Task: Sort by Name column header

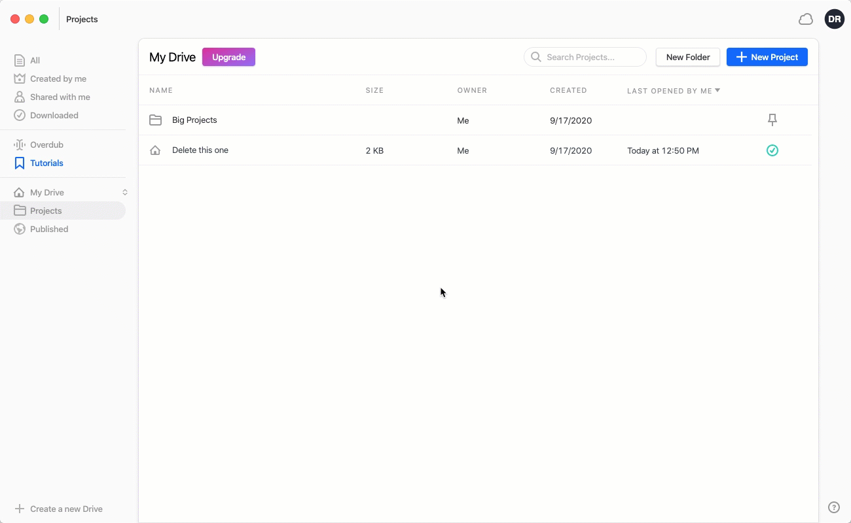Action: (161, 90)
